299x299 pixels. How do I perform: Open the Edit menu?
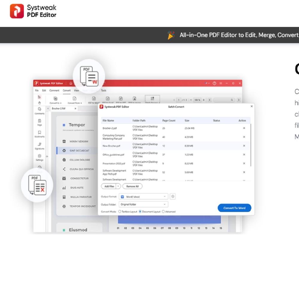44,90
